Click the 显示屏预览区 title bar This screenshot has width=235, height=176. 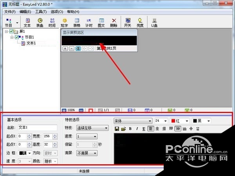pos(99,32)
